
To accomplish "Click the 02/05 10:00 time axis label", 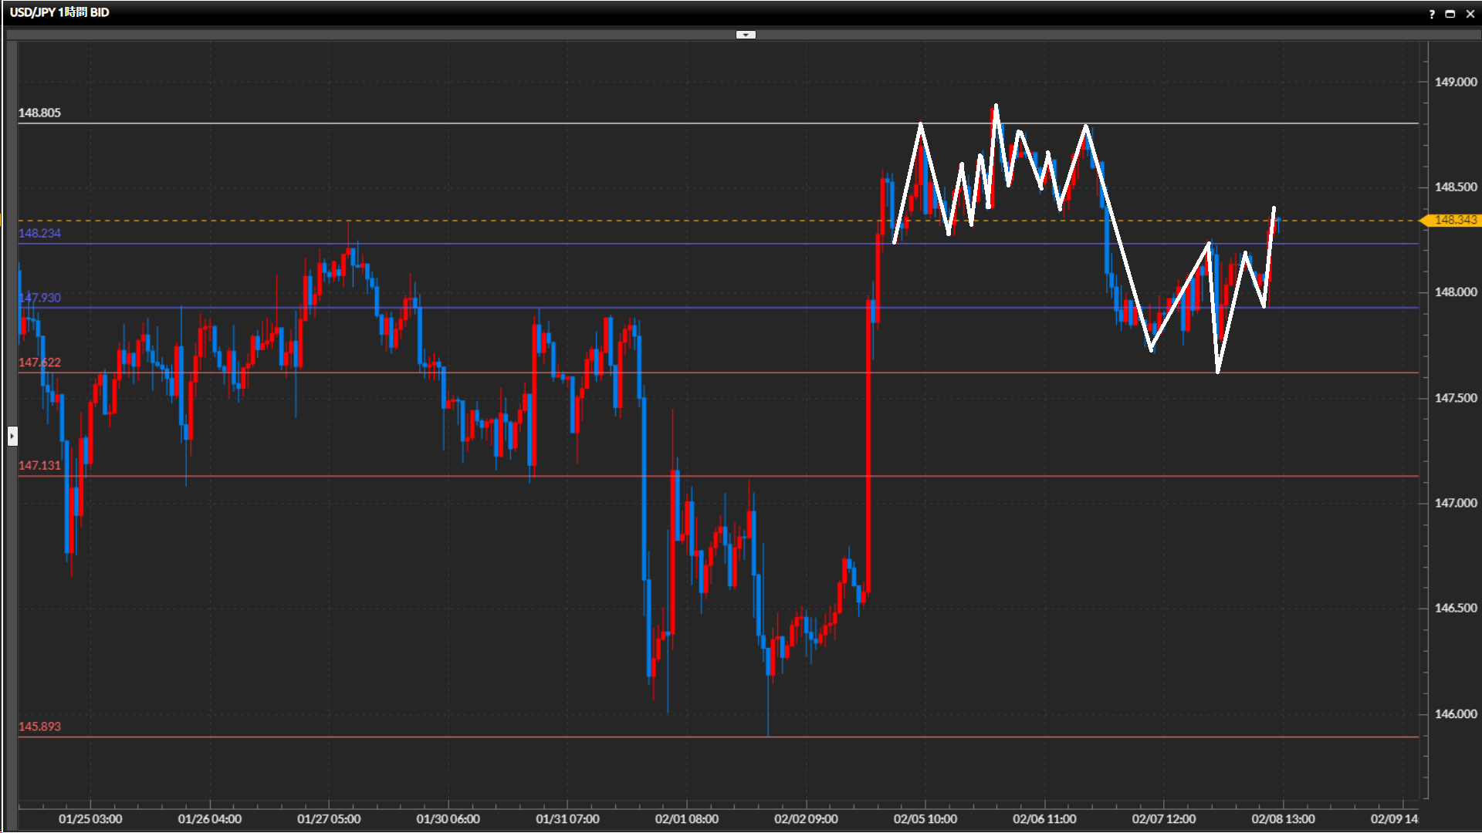I will [925, 819].
